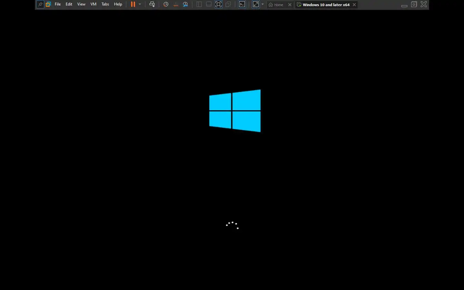
Task: Open the View menu
Action: 81,4
